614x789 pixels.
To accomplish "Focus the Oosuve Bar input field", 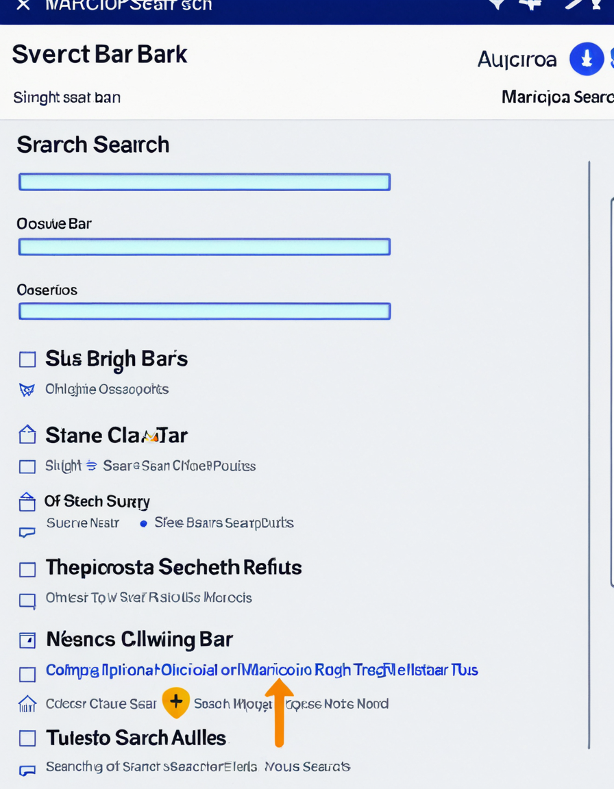I will [x=204, y=247].
